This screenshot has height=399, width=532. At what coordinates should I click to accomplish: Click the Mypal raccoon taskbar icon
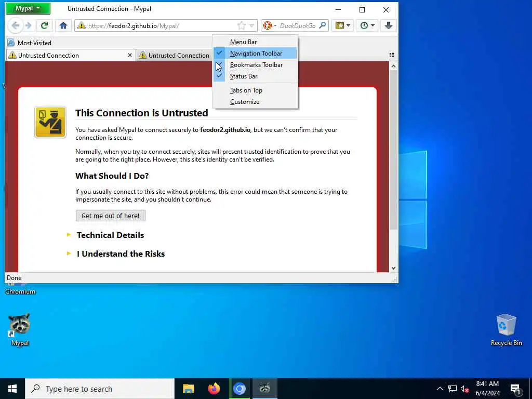(264, 389)
